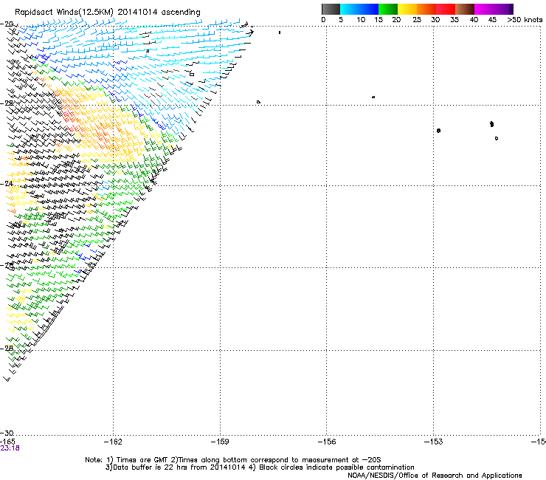Click the note 'Times are GMT' line
This screenshot has width=546, height=480.
[232, 460]
